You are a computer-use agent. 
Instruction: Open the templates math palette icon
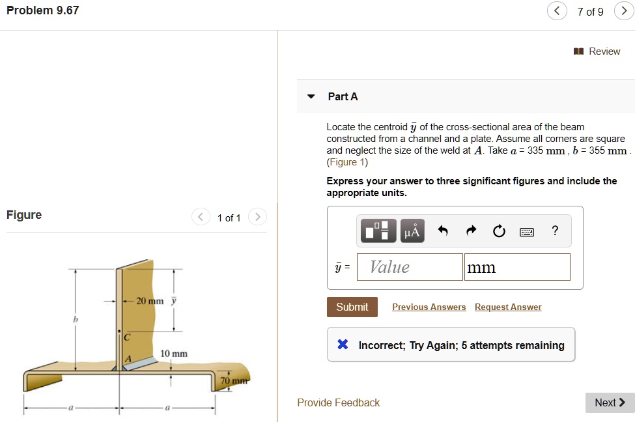(x=378, y=231)
